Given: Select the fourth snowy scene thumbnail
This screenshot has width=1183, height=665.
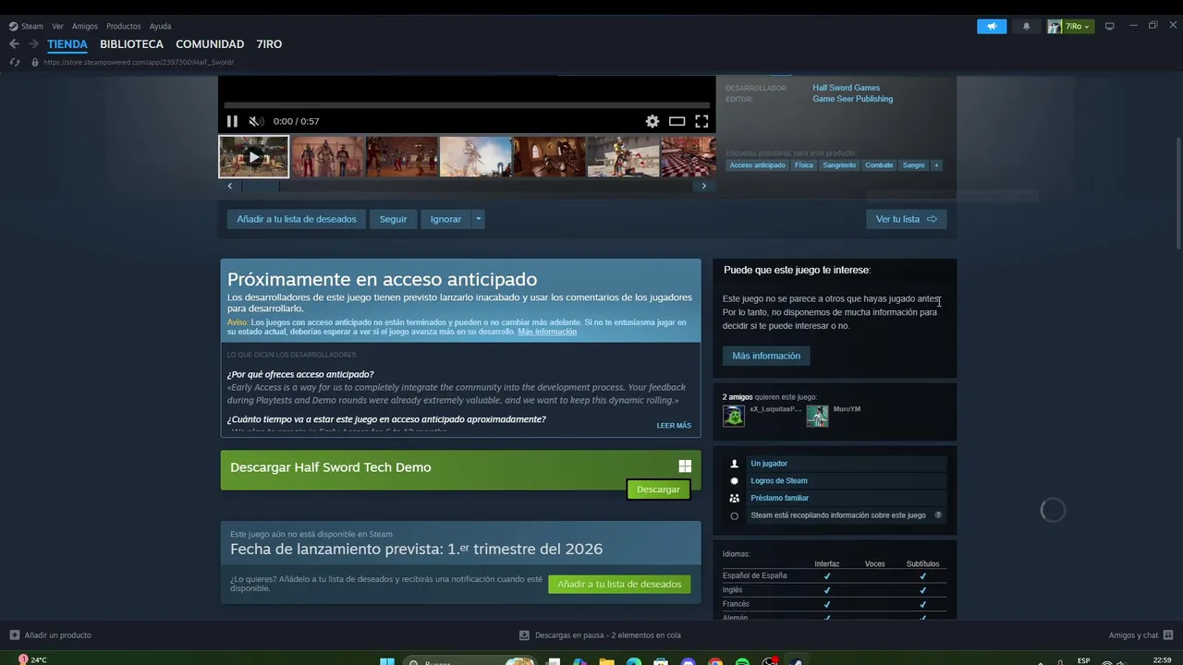Looking at the screenshot, I should pos(475,157).
